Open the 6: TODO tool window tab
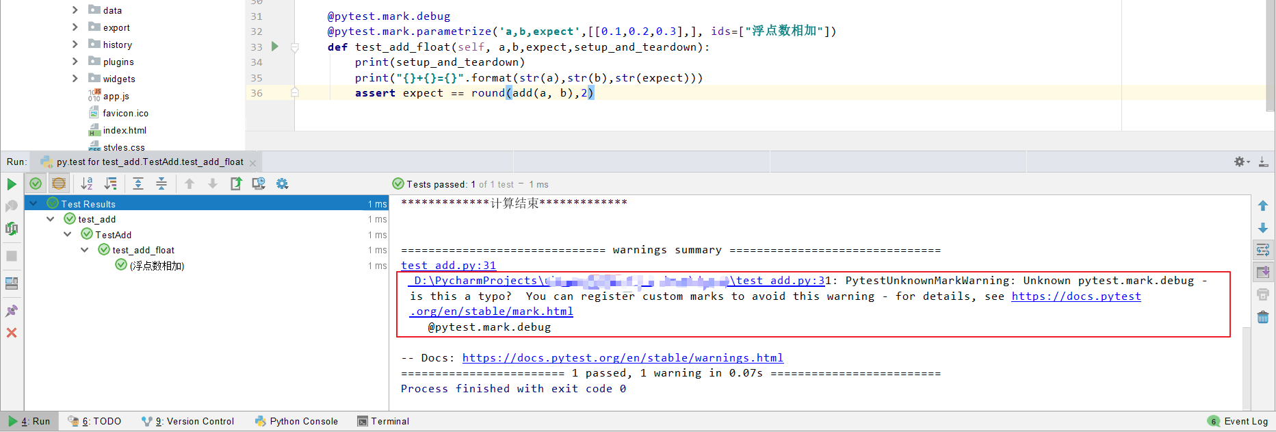This screenshot has width=1276, height=432. tap(94, 421)
